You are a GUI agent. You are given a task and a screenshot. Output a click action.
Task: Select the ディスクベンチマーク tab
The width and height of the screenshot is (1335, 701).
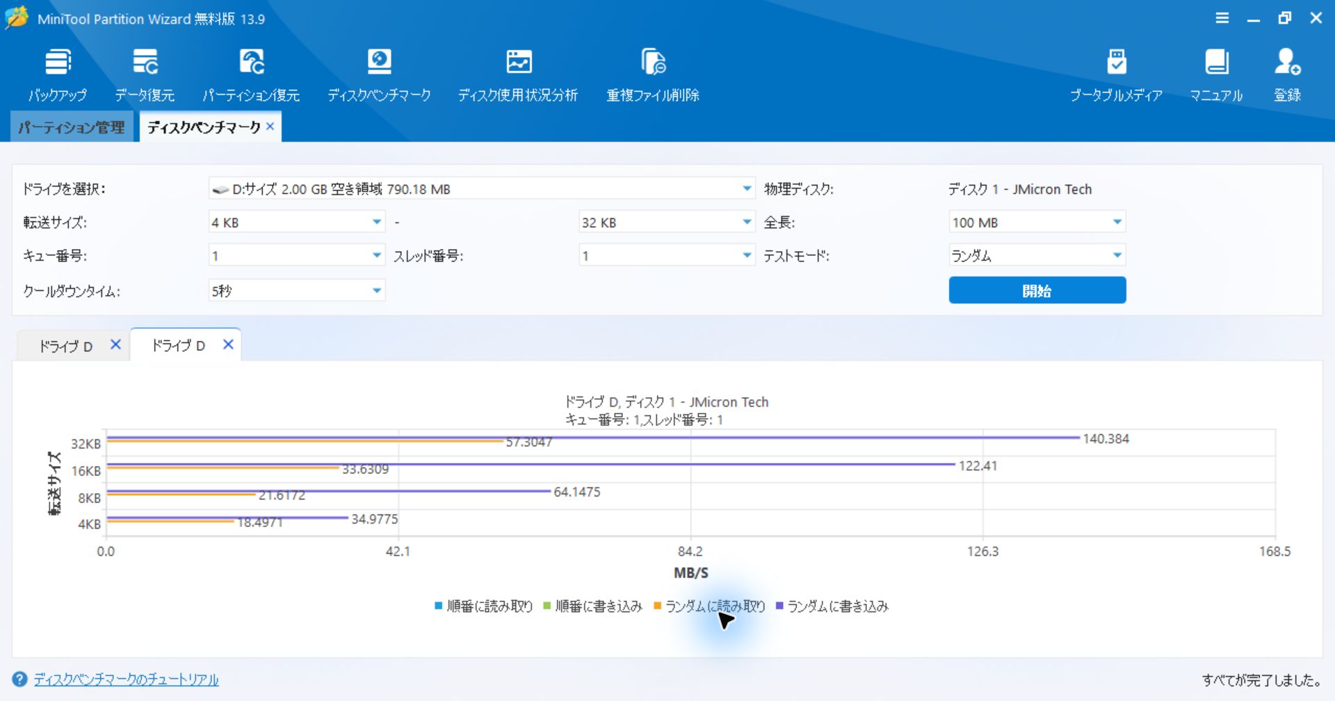[203, 127]
